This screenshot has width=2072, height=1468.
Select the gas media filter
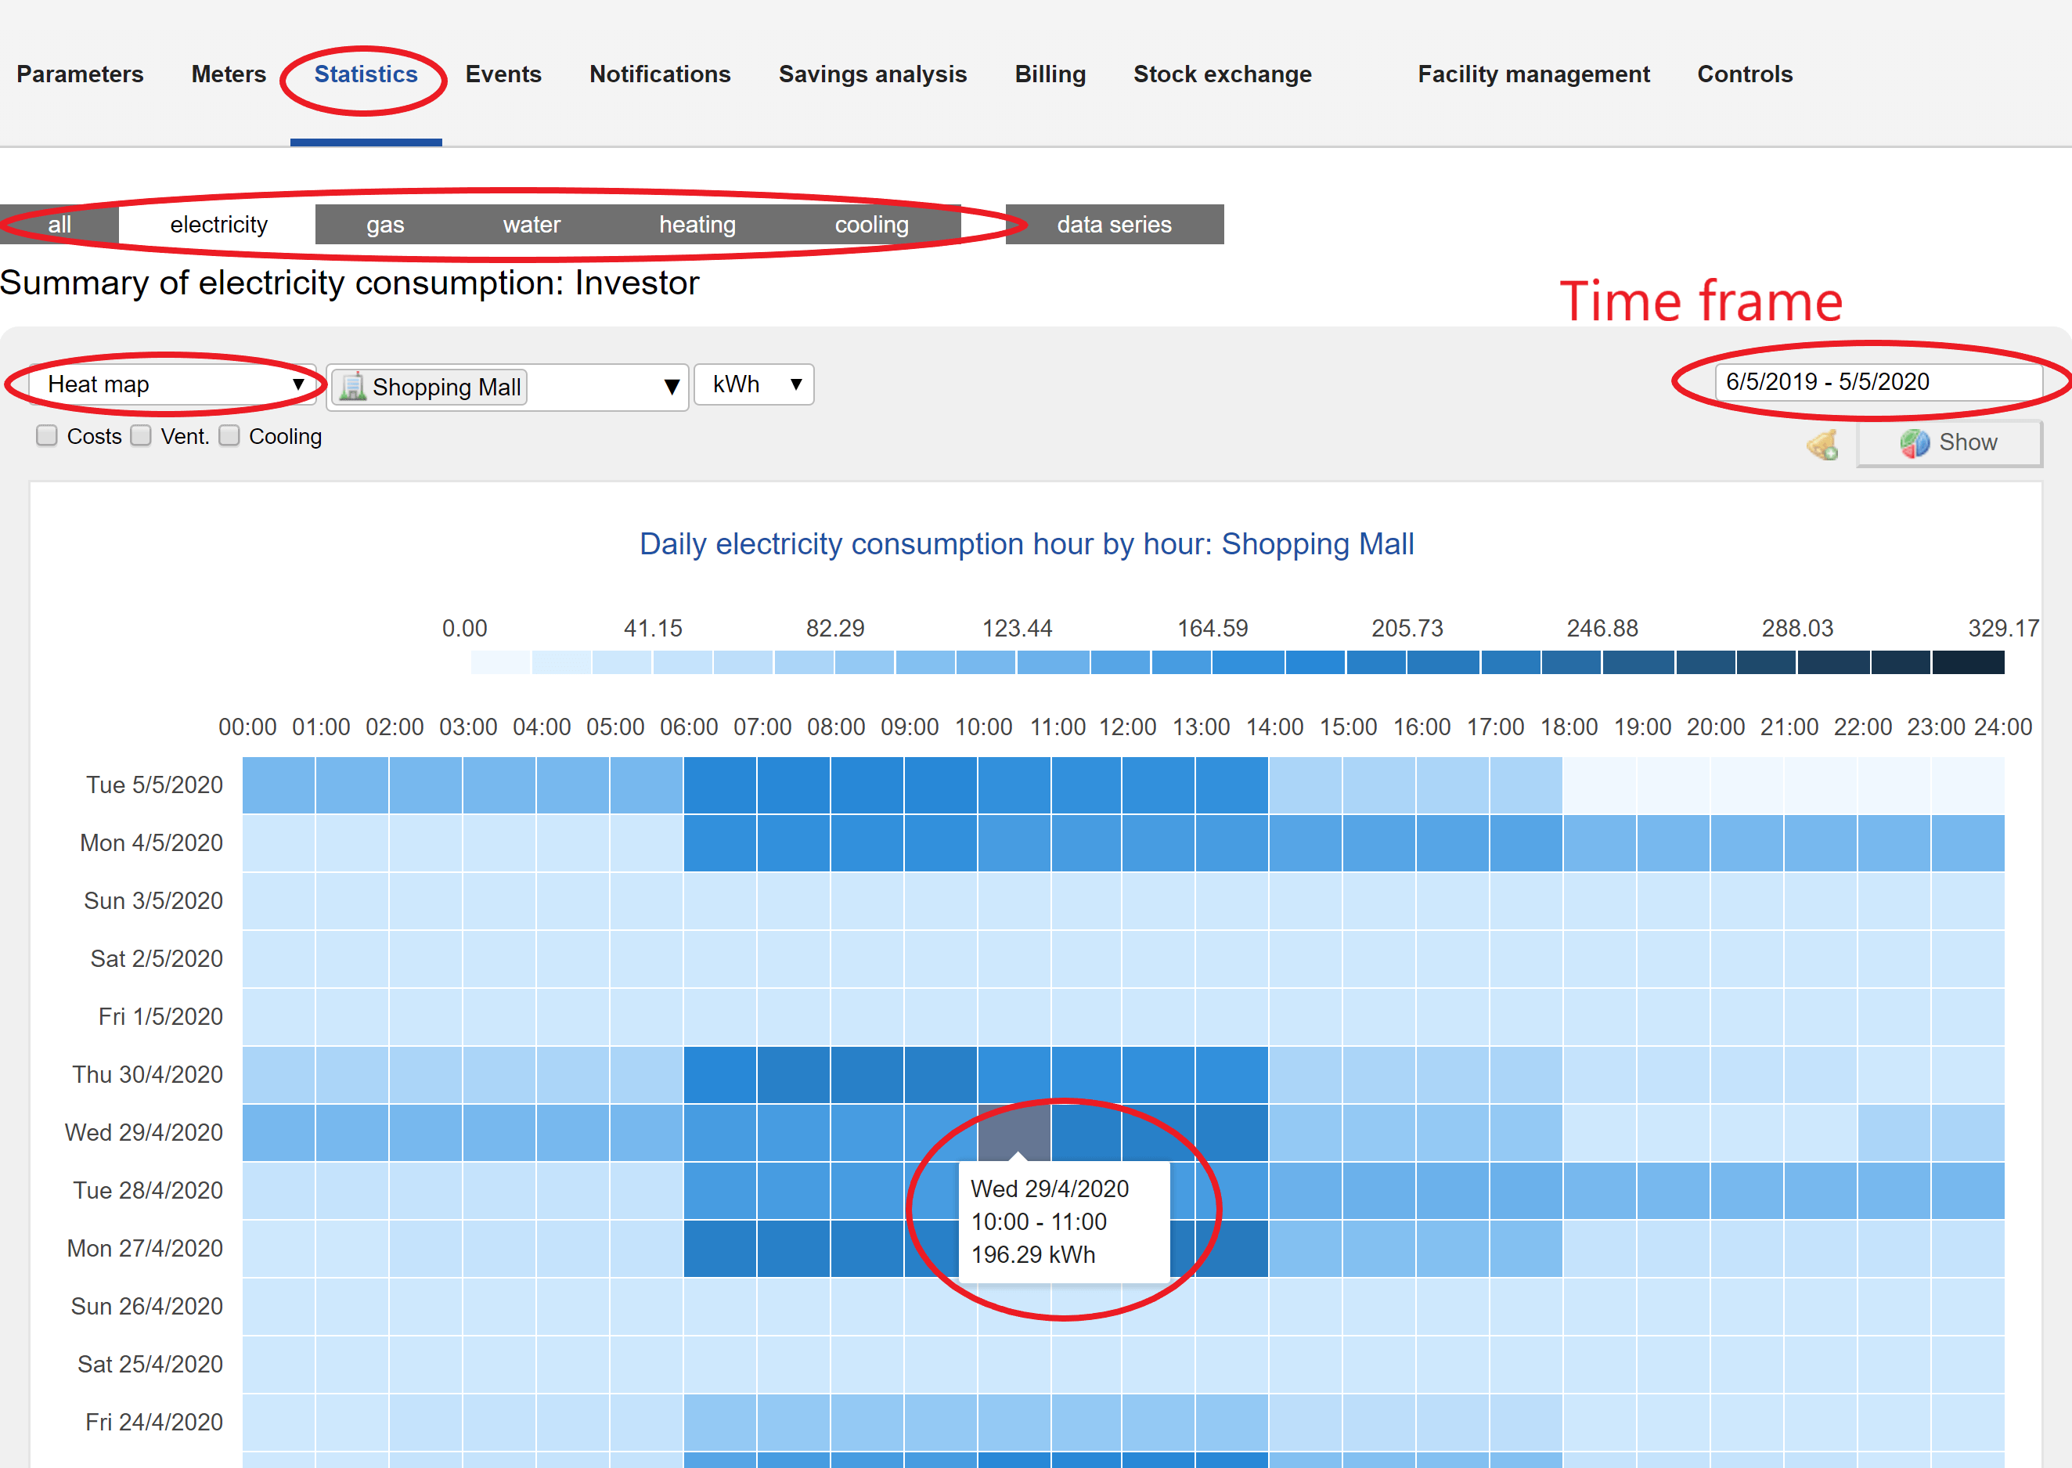coord(385,225)
